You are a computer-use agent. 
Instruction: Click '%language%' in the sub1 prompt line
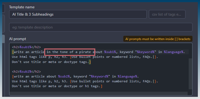(x=173, y=52)
